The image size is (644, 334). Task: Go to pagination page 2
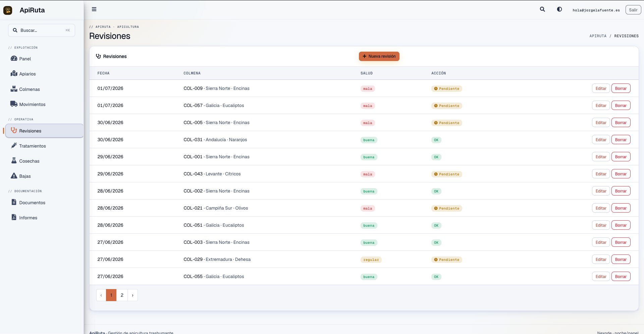click(x=122, y=295)
